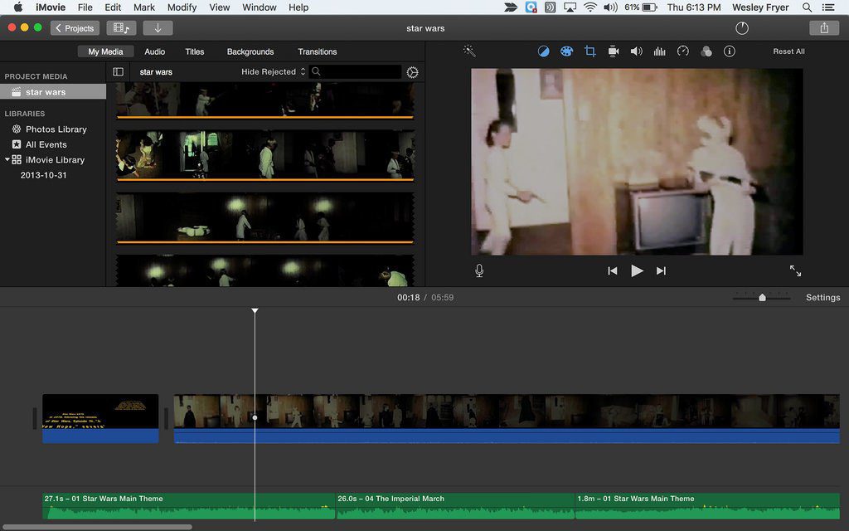Collapse the iMovie Library disclosure triangle

pyautogui.click(x=7, y=159)
